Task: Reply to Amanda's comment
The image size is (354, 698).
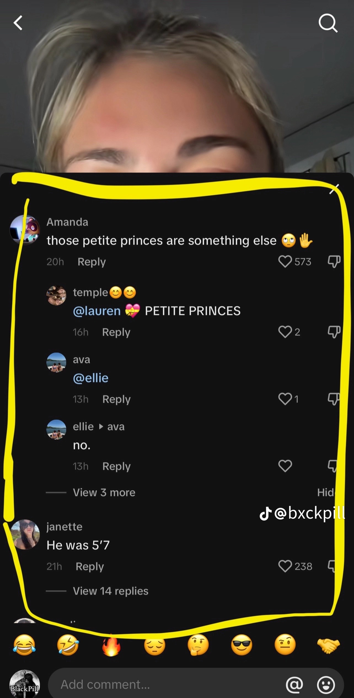Action: [92, 262]
